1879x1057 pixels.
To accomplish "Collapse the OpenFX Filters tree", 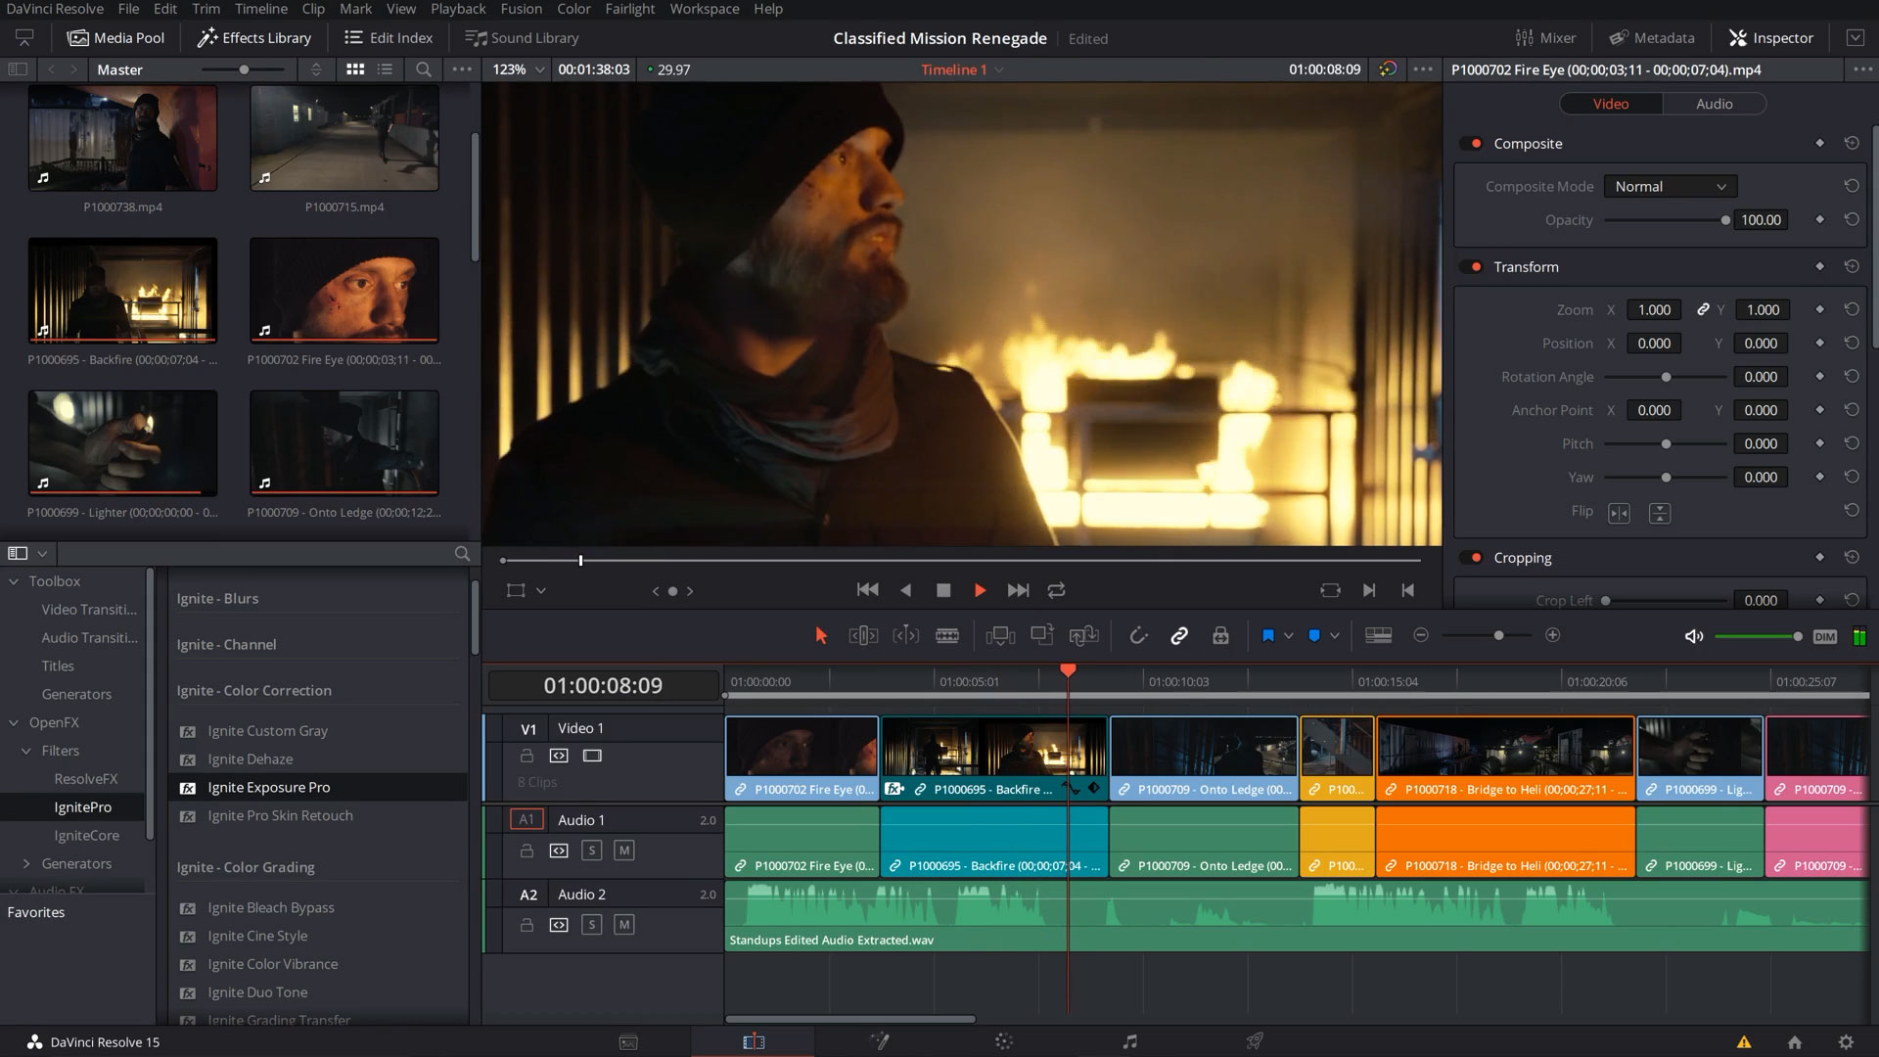I will [x=25, y=750].
